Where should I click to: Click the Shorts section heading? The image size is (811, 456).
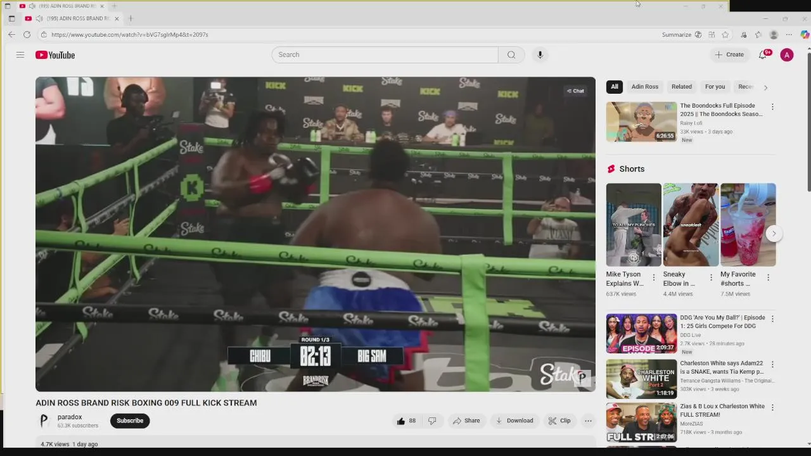click(632, 169)
